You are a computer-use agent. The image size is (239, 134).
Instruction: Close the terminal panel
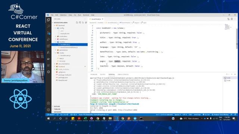[235, 74]
